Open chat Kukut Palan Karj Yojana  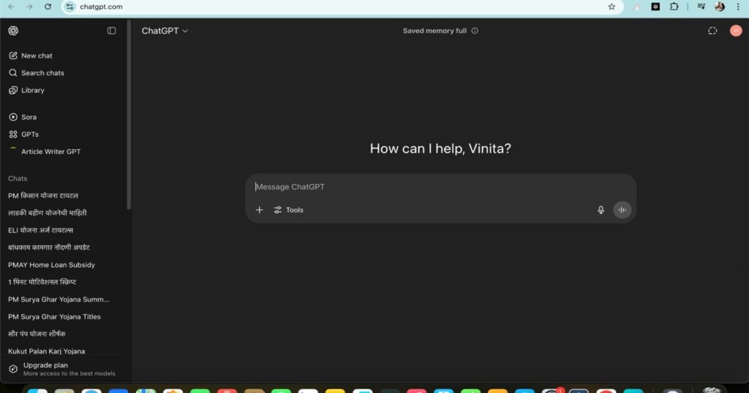point(46,351)
